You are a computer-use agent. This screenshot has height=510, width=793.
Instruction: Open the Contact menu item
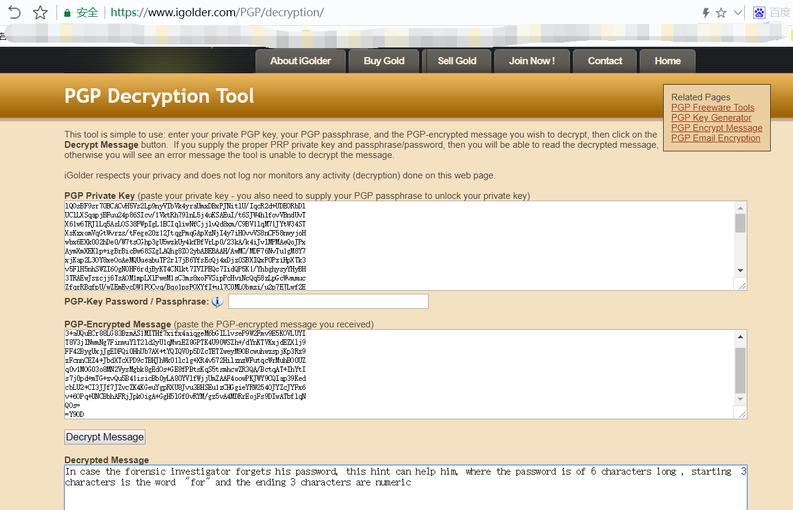(x=605, y=61)
